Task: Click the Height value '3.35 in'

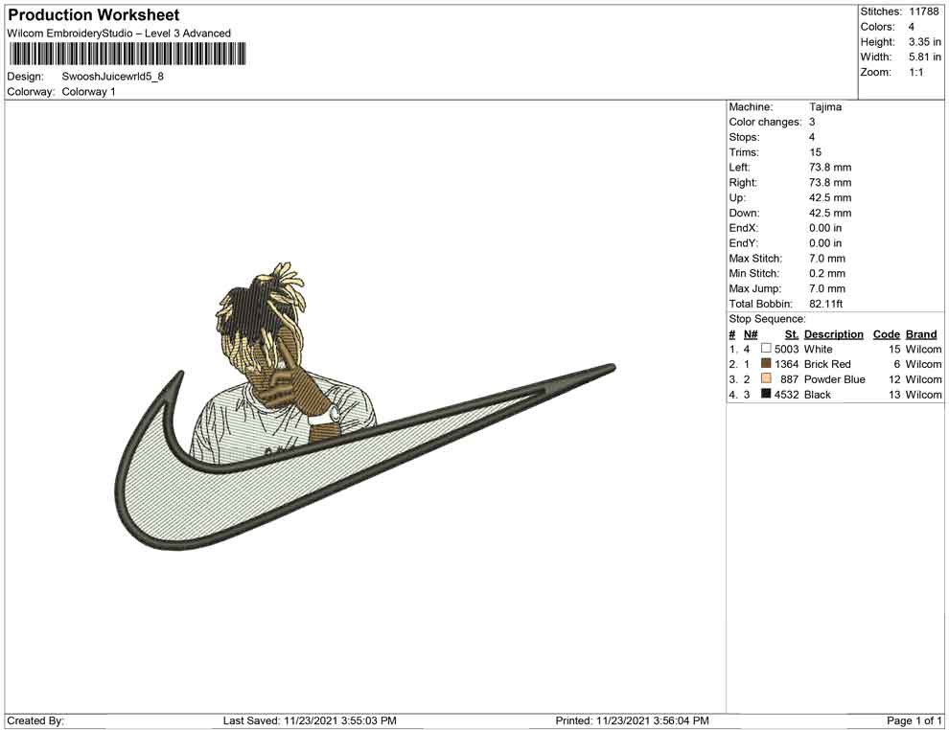Action: (x=925, y=42)
